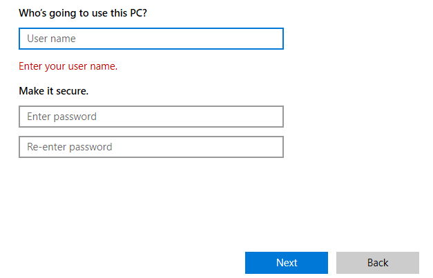Submit the account form with Next
433x278 pixels.
[286, 263]
